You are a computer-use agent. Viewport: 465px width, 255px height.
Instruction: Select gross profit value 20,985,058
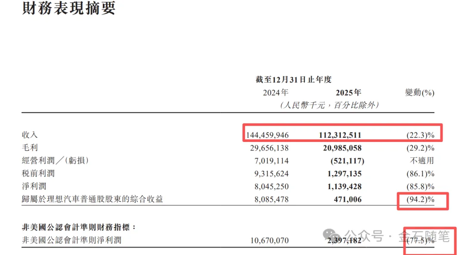(342, 148)
